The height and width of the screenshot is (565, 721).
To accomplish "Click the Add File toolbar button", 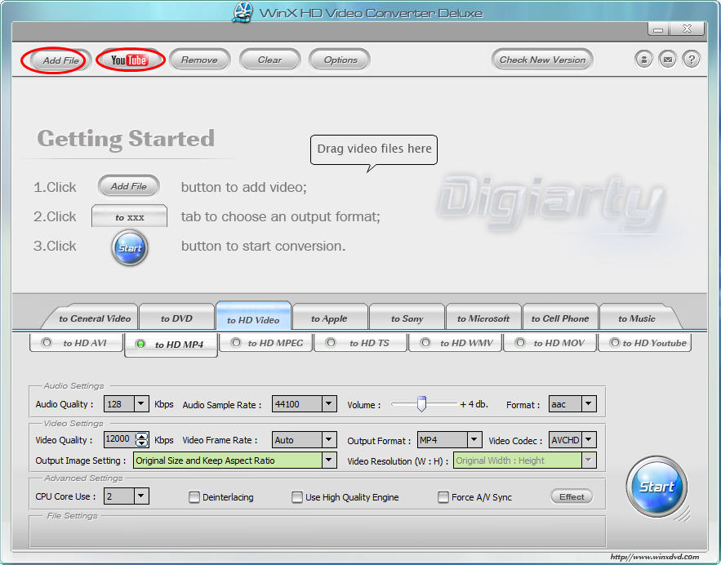I will coord(61,60).
